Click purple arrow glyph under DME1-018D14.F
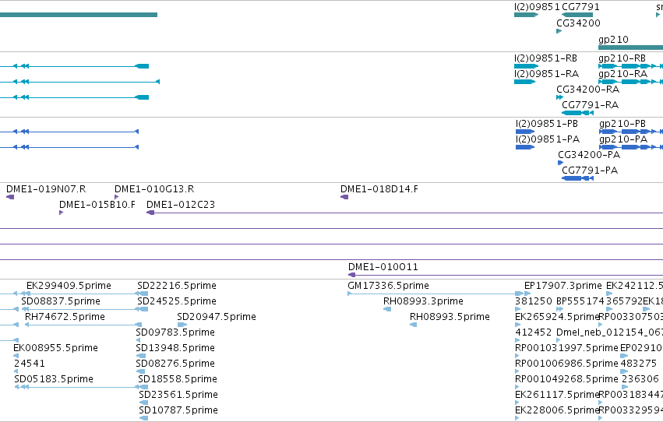This screenshot has height=422, width=663. click(x=344, y=197)
